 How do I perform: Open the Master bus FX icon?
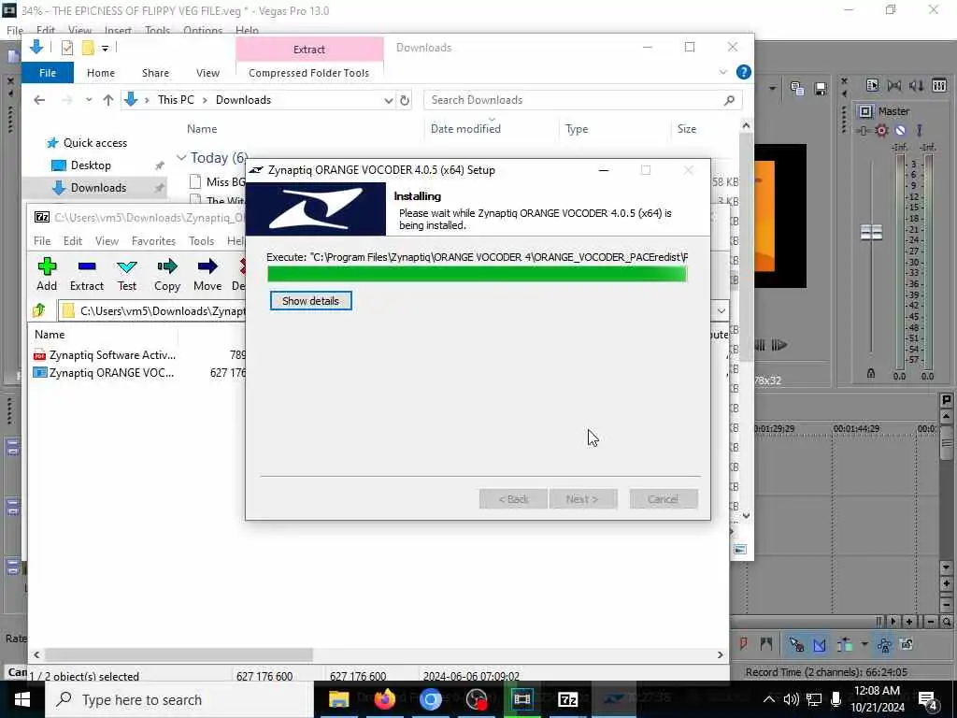coord(863,130)
